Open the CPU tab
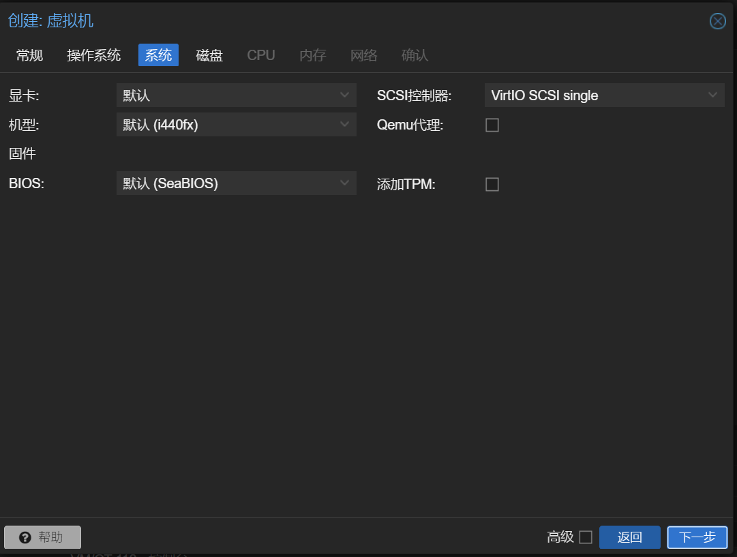This screenshot has width=737, height=557. tap(261, 55)
